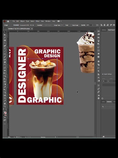Open the View menu

42,21
